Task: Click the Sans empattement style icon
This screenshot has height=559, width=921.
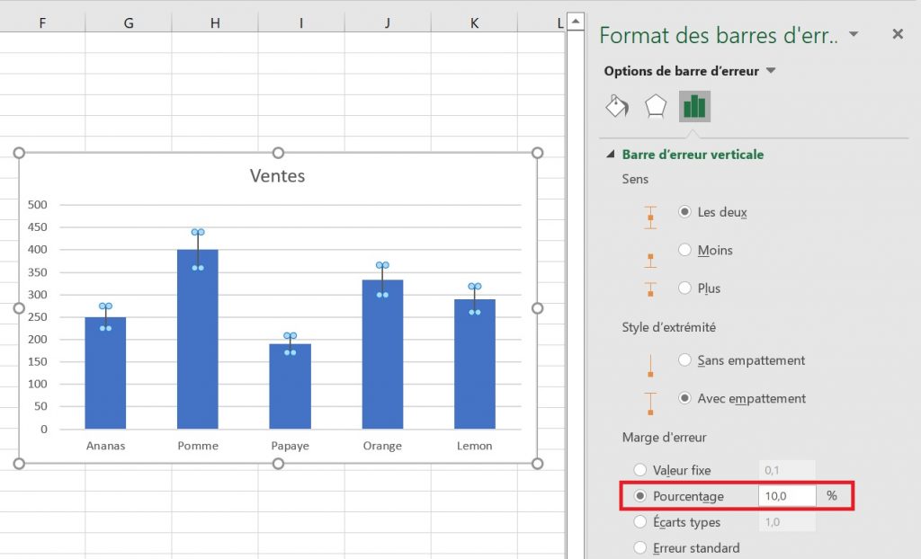Action: [x=650, y=366]
